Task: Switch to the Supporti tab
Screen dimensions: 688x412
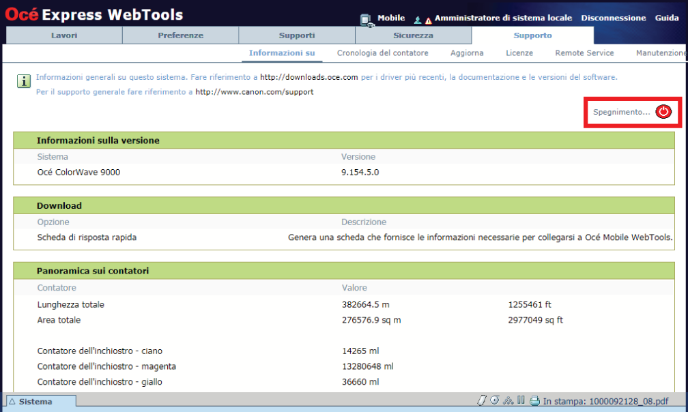Action: tap(297, 35)
